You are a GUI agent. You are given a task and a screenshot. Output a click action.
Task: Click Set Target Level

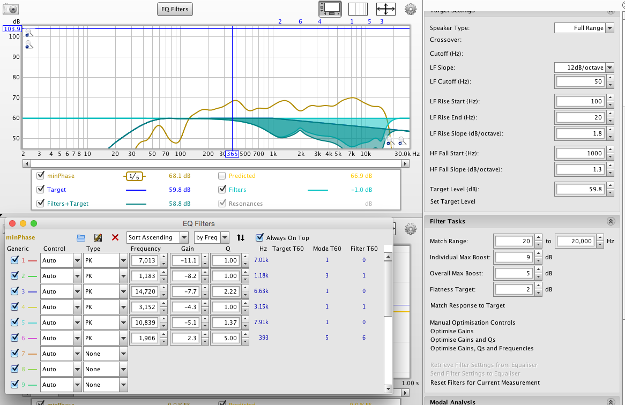tap(452, 201)
